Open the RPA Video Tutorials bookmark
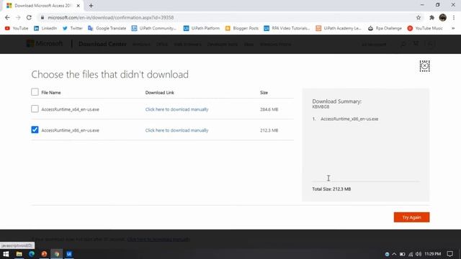461x259 pixels. [287, 28]
